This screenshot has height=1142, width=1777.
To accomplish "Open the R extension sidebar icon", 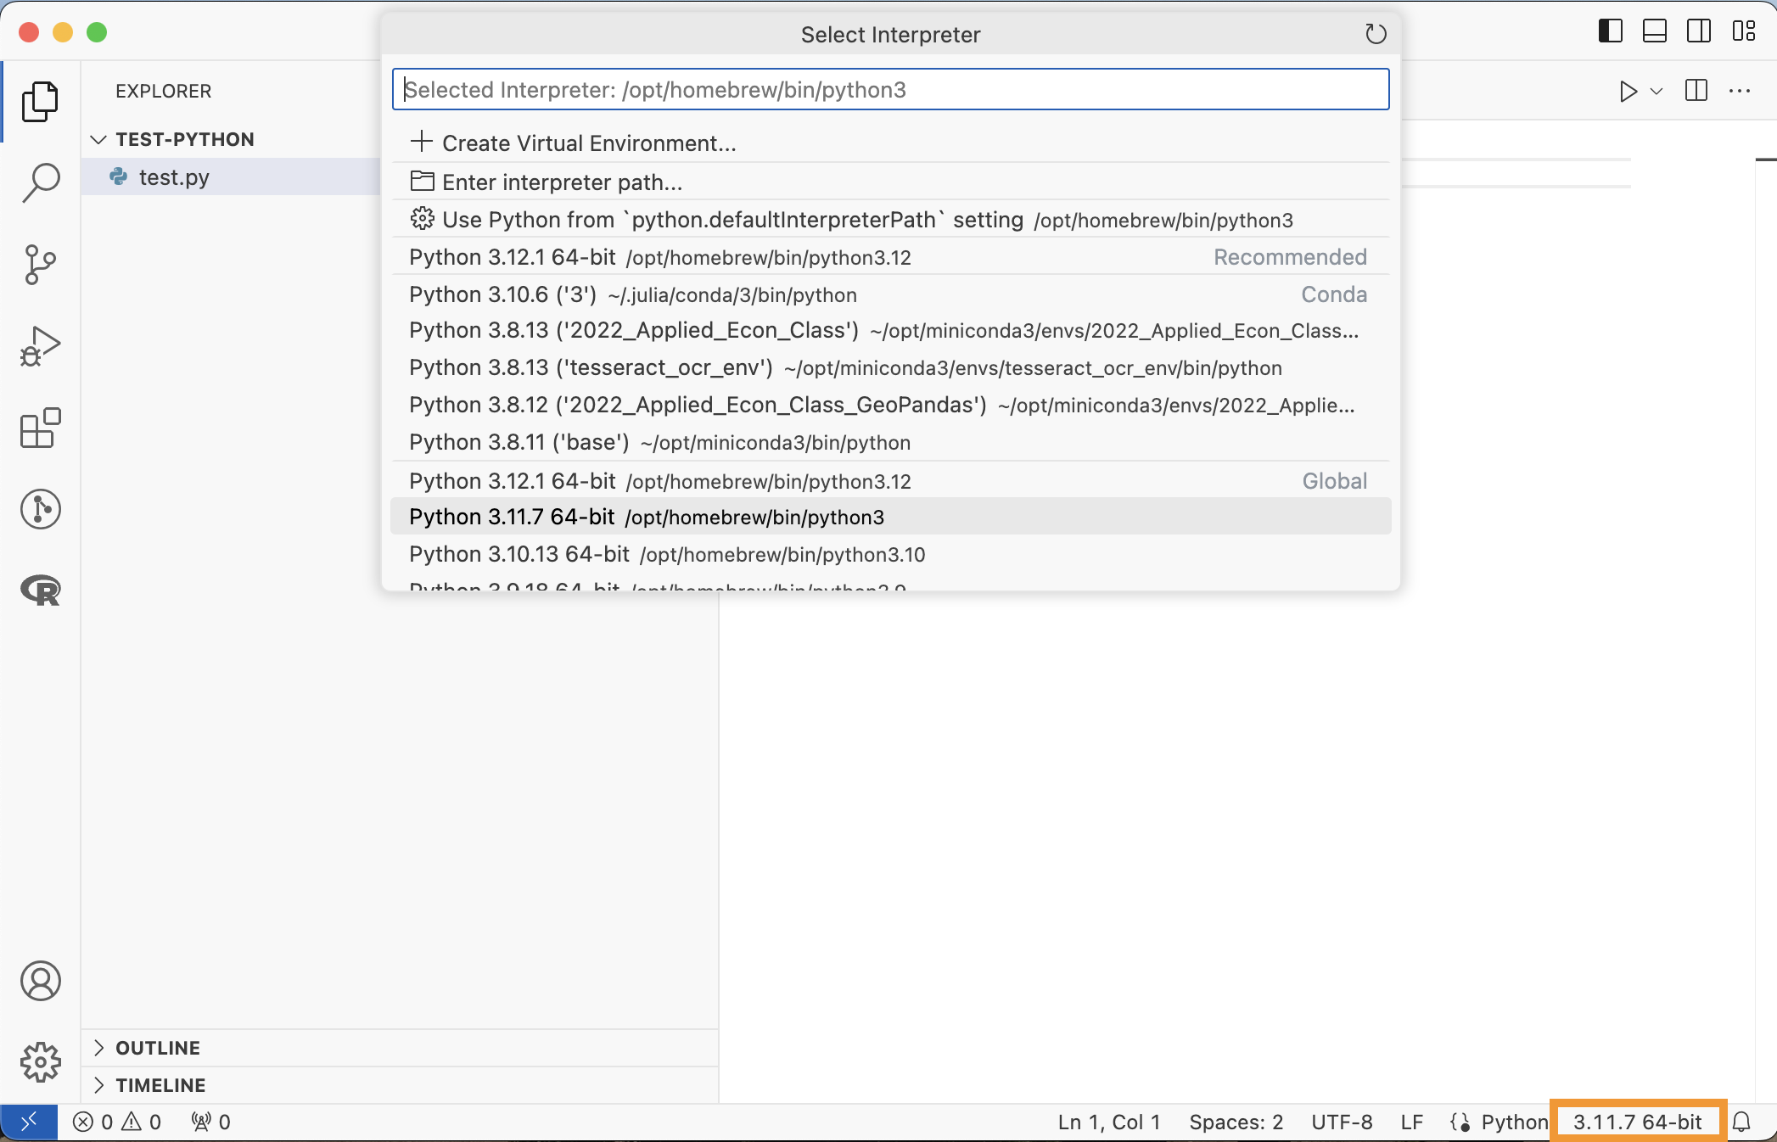I will [x=40, y=591].
